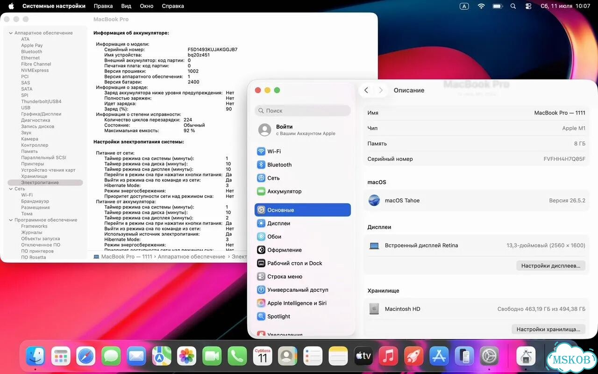The height and width of the screenshot is (374, 598).
Task: Select NVMExpress in the hardware tree
Action: 35,71
